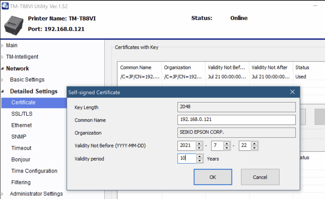Click the Validity Not After Jul 21 cell
The height and width of the screenshot is (199, 325).
pos(271,77)
